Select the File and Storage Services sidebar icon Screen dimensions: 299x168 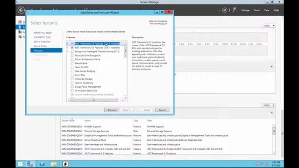(x=20, y=36)
